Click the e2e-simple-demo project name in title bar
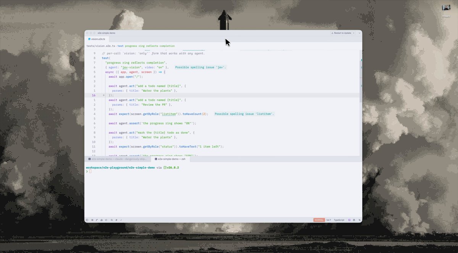 coord(107,33)
